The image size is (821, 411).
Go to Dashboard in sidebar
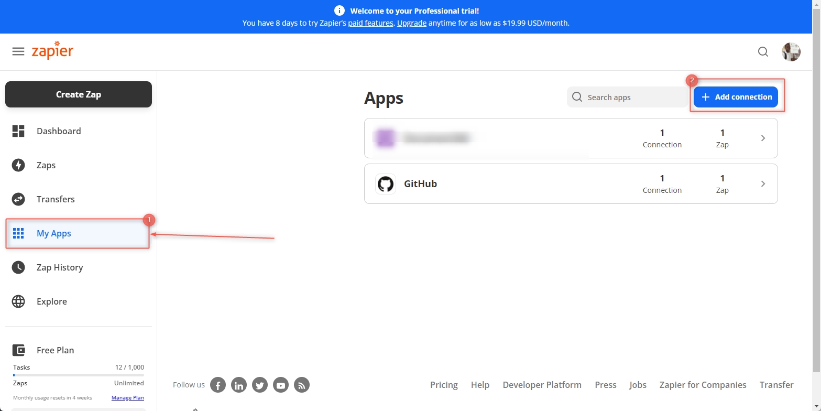tap(59, 131)
